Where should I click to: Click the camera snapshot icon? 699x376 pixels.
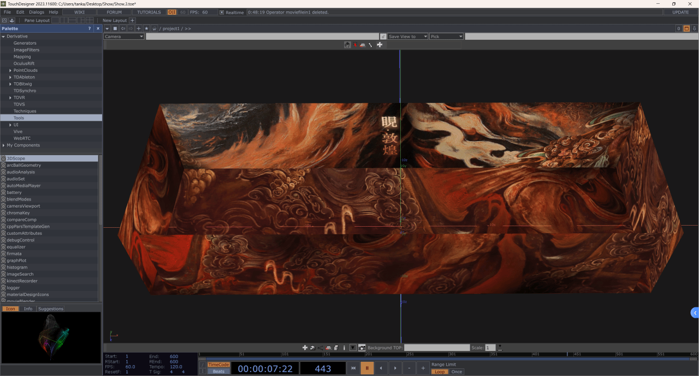pos(362,348)
